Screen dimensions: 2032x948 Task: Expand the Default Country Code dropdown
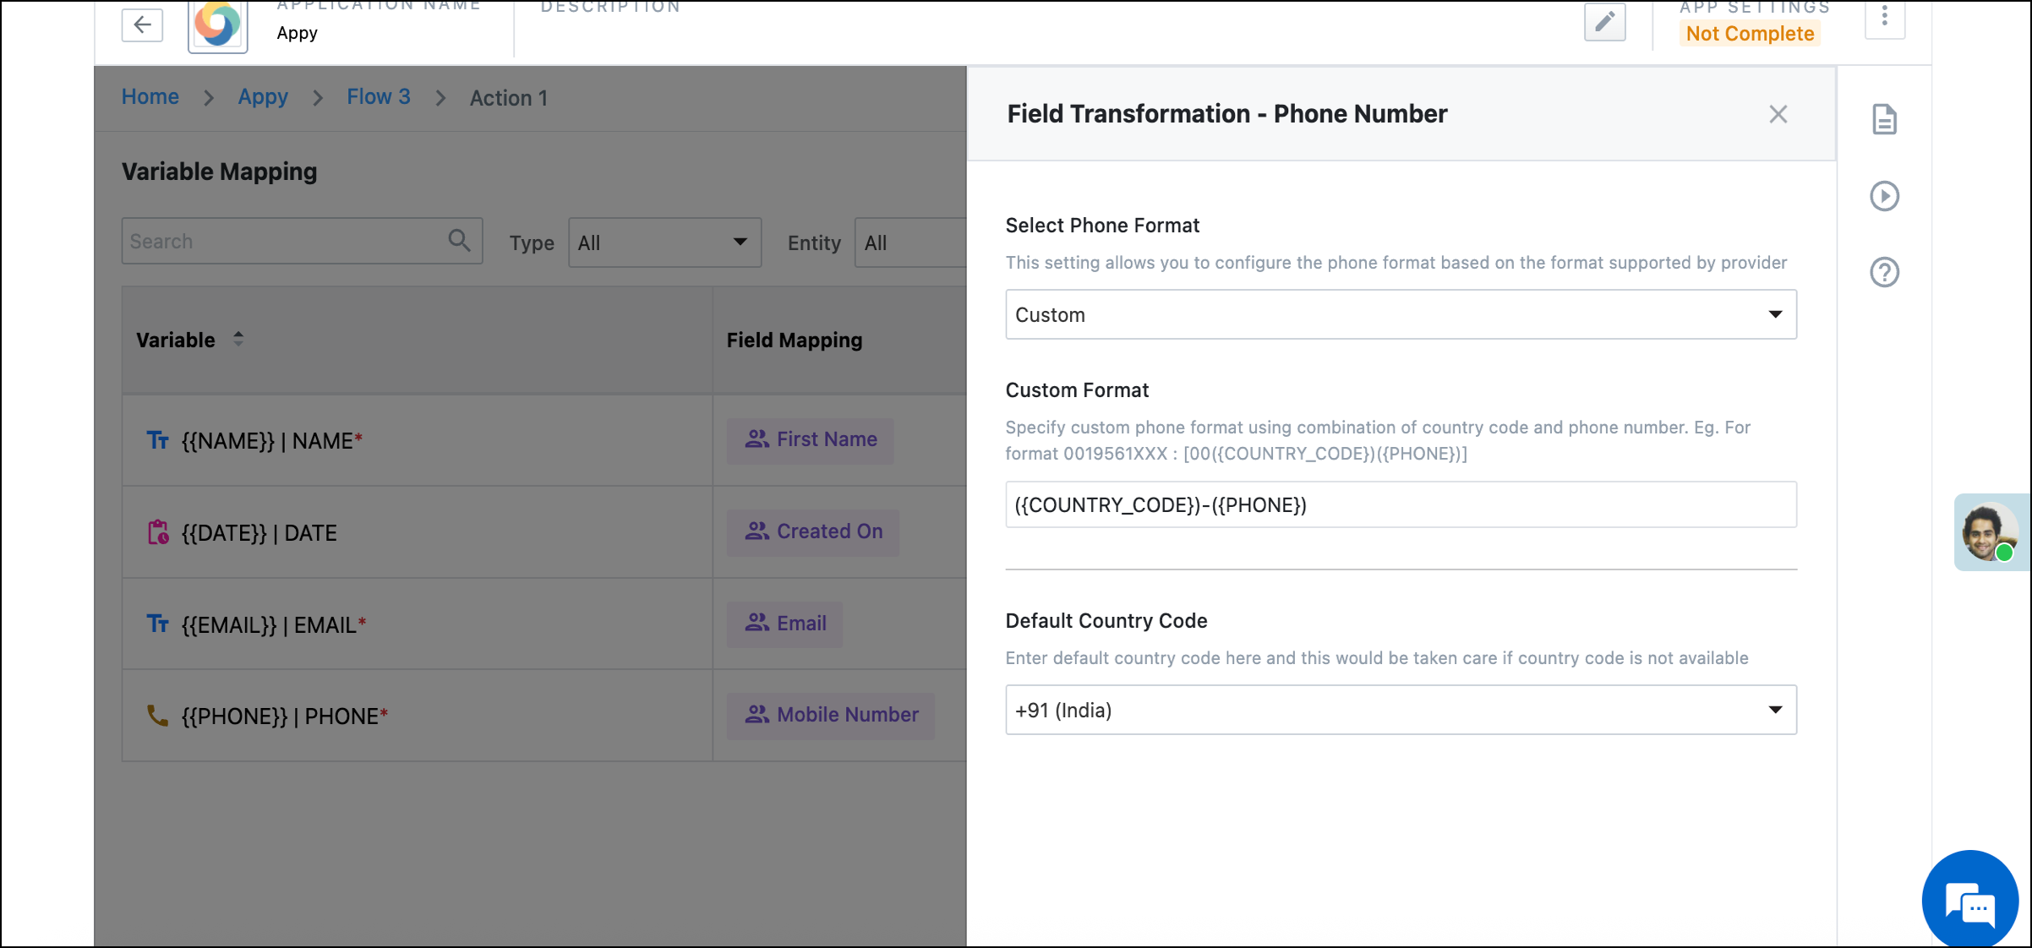coord(1401,710)
